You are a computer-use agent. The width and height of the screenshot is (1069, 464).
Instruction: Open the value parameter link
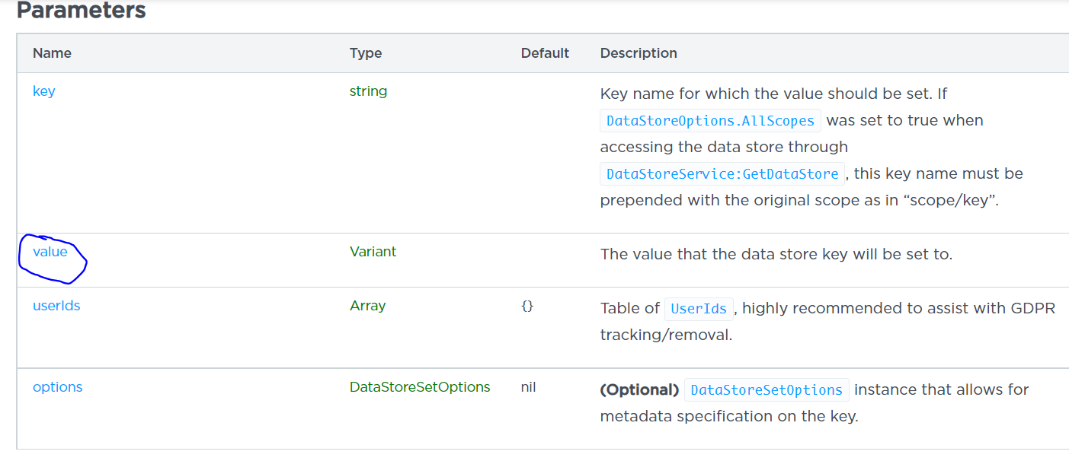click(x=50, y=252)
